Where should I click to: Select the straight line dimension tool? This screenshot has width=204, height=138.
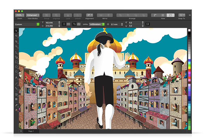[x=16, y=84]
